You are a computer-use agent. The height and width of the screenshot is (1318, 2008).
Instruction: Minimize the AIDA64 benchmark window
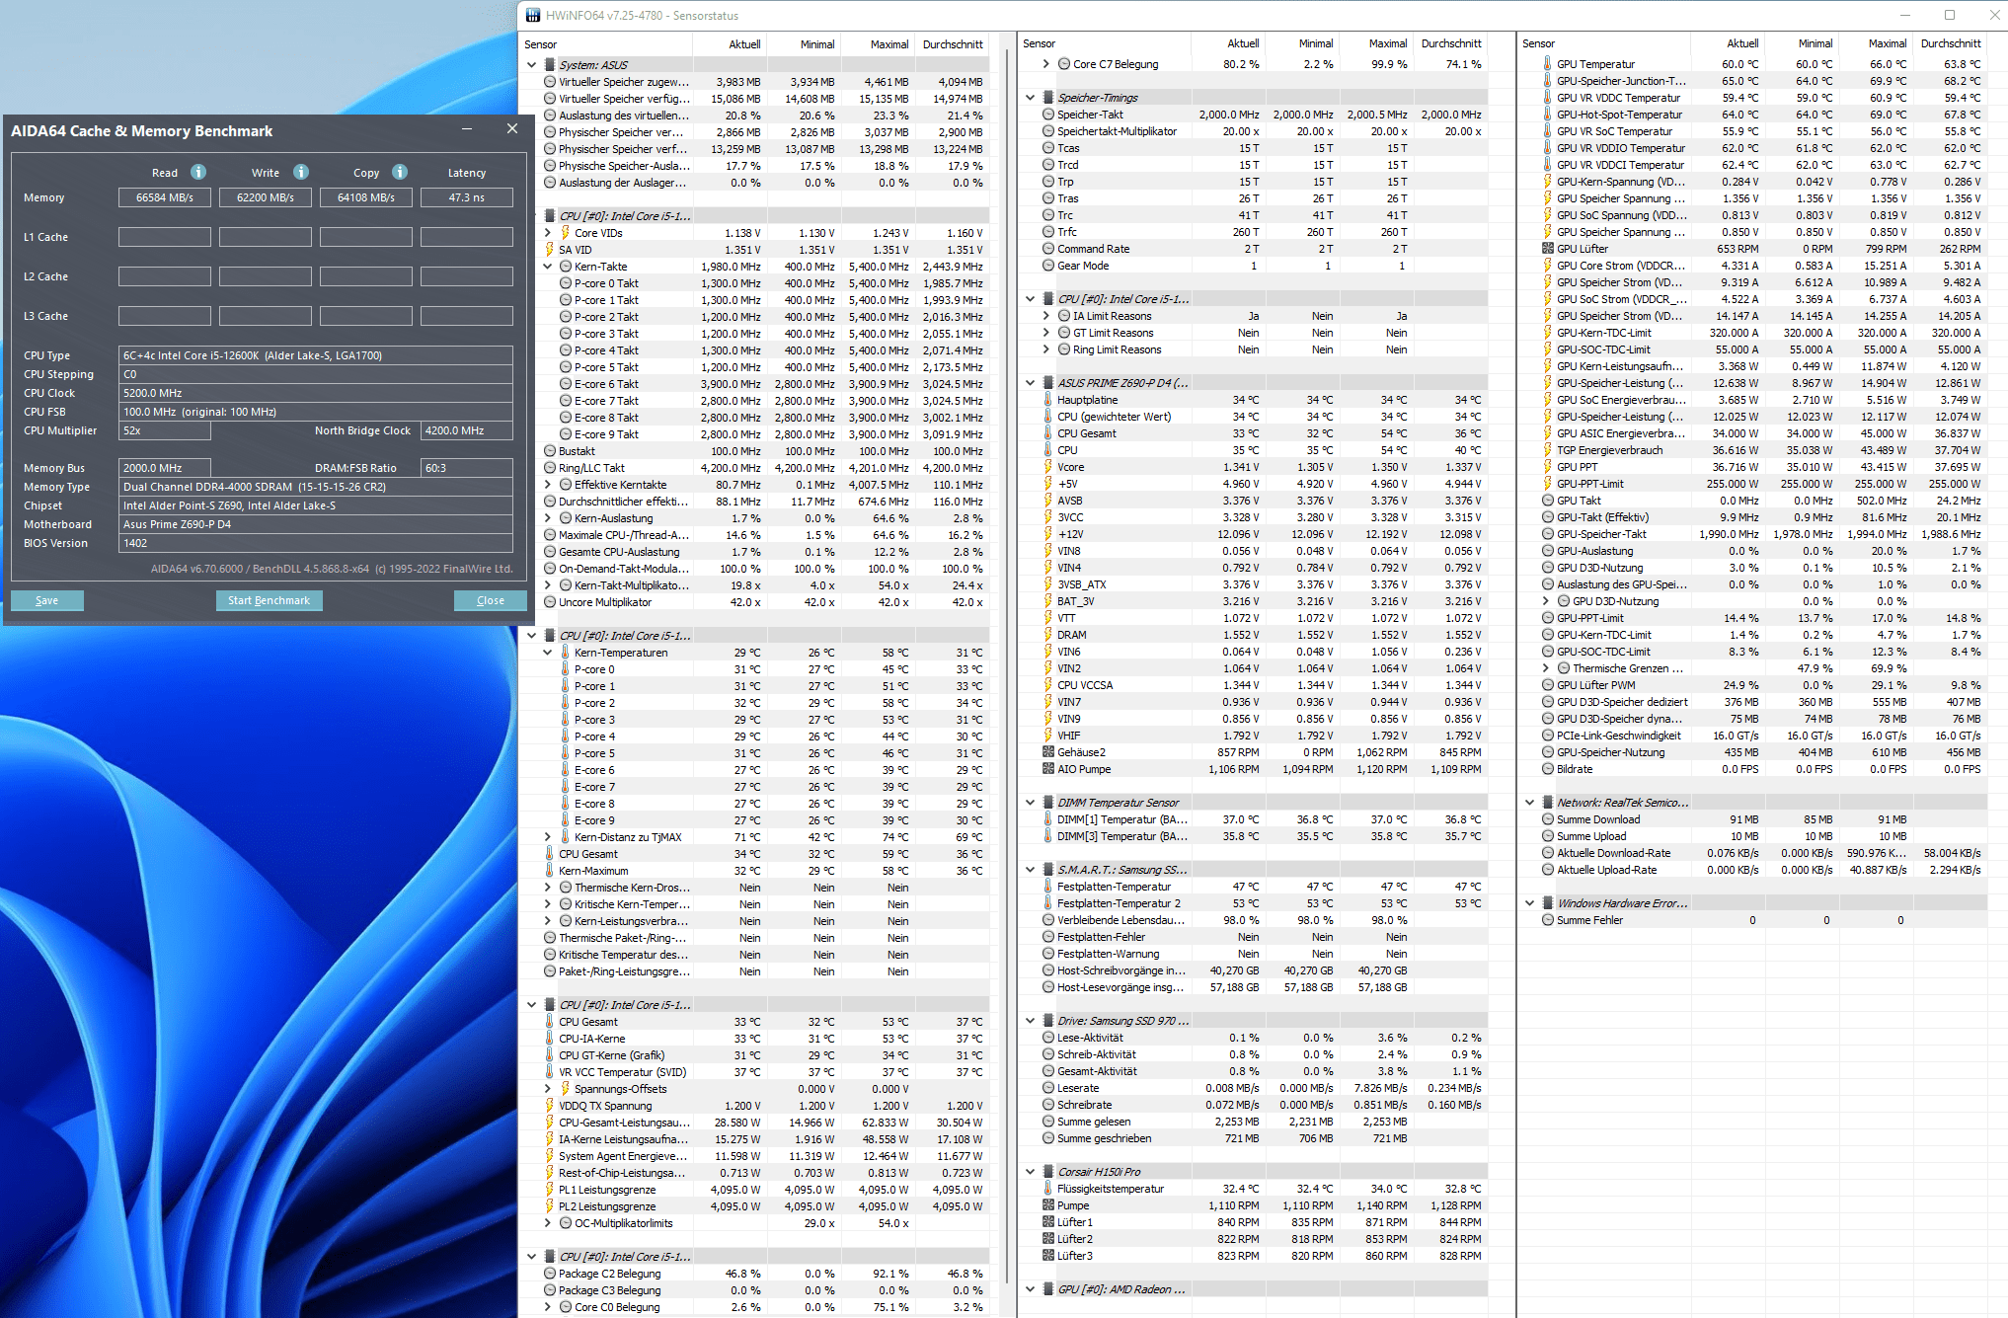(467, 129)
